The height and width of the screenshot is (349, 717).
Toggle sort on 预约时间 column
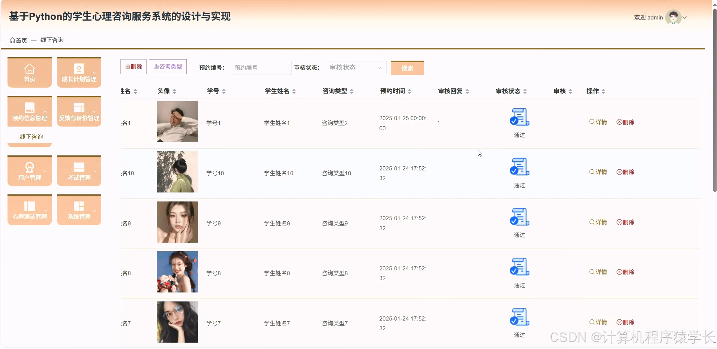[409, 91]
